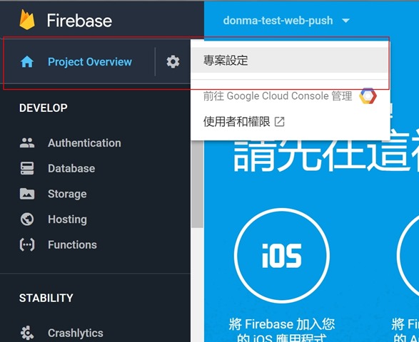Click the Google Cloud hexagon logo
The height and width of the screenshot is (342, 419).
point(368,95)
